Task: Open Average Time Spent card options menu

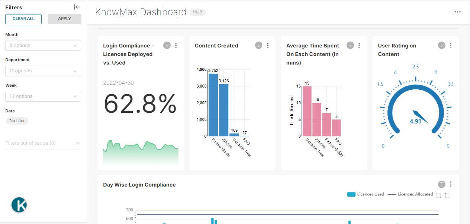Action: point(359,45)
